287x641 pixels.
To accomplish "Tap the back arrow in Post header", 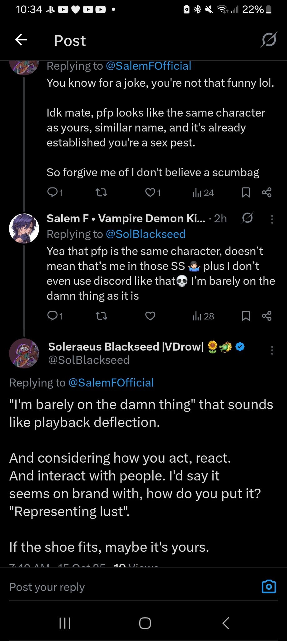I will pyautogui.click(x=21, y=40).
